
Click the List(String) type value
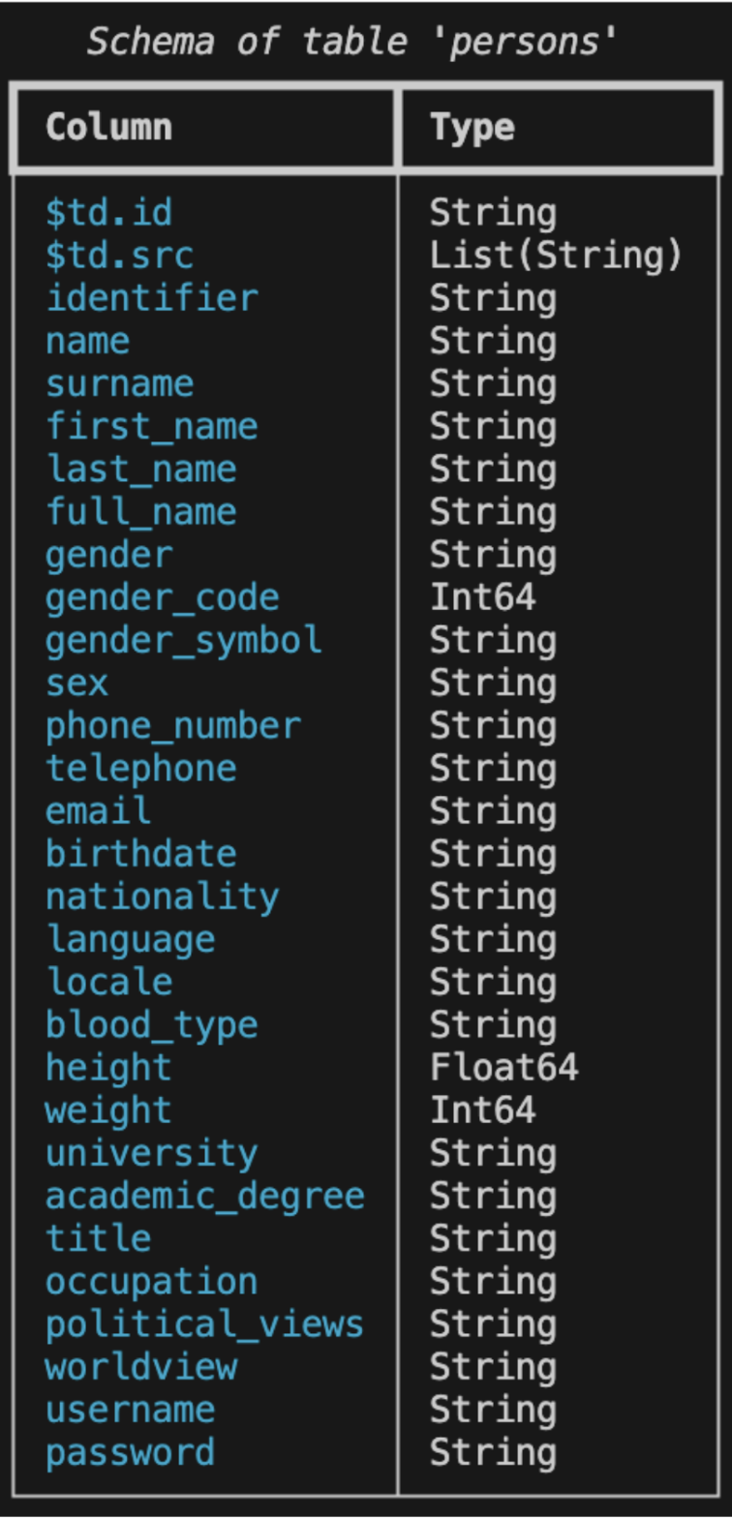coord(556,256)
